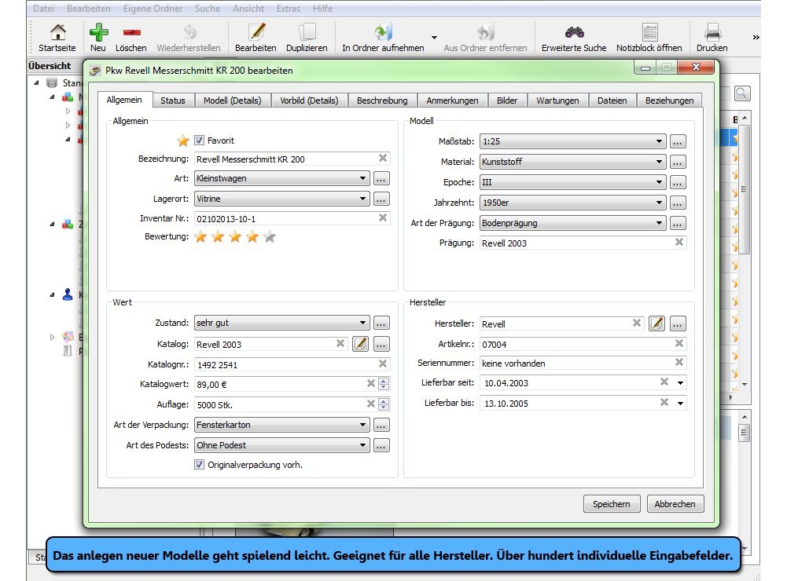Click the Abbrechen button
The height and width of the screenshot is (581, 787).
pos(675,504)
